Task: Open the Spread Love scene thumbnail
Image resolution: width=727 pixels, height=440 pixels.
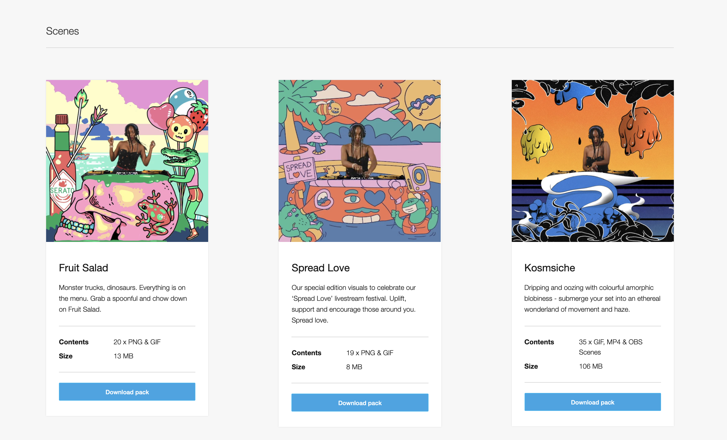Action: click(360, 161)
